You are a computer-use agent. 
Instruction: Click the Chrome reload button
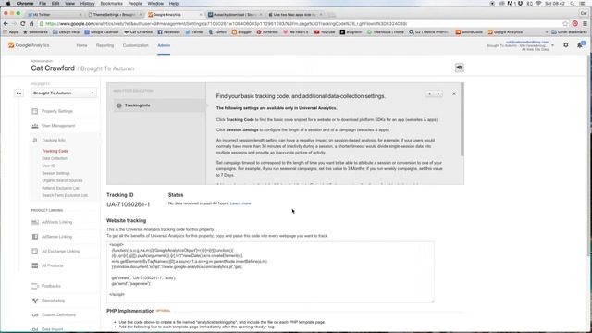click(22, 23)
